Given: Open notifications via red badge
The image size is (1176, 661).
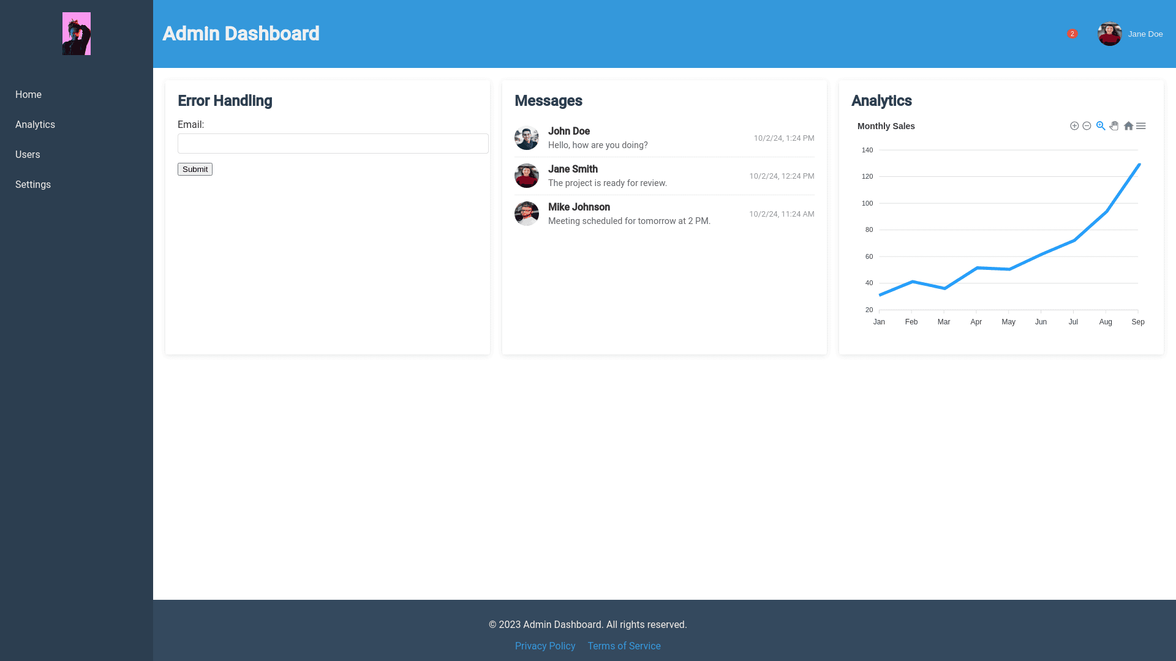Looking at the screenshot, I should tap(1072, 34).
